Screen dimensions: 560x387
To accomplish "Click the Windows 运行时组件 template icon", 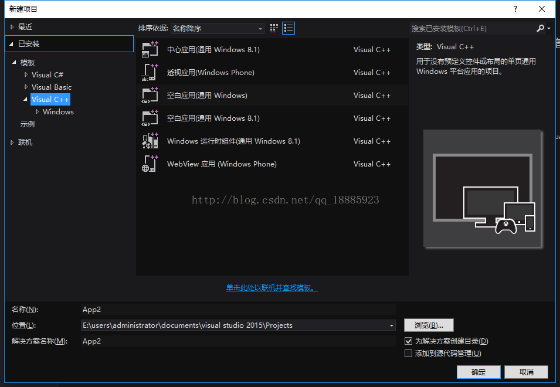I will [150, 141].
